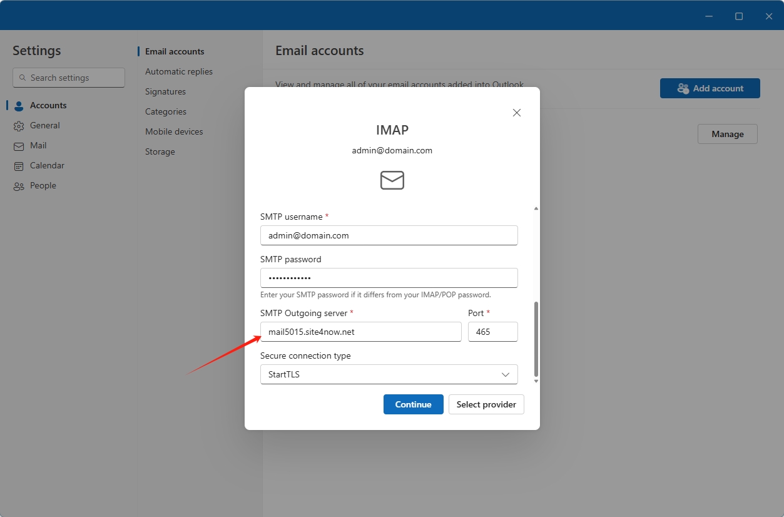Open Calendar settings via calendar icon
Viewport: 784px width, 517px height.
18,165
